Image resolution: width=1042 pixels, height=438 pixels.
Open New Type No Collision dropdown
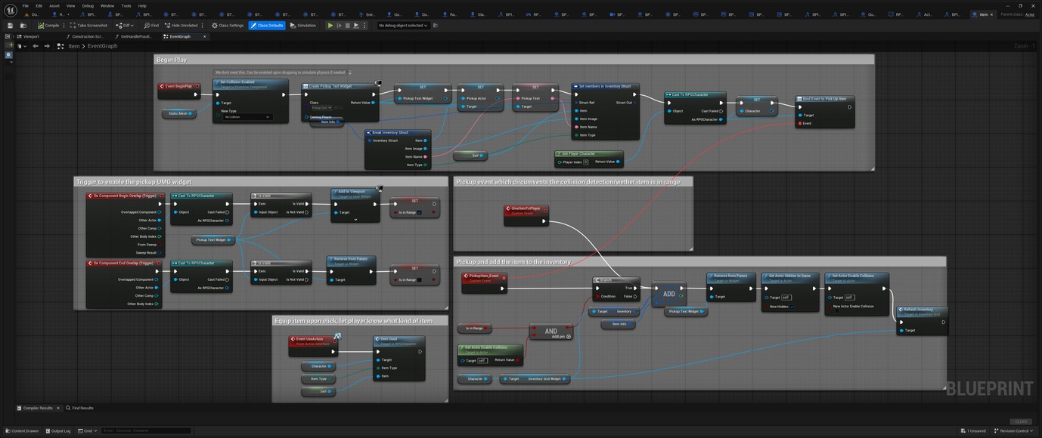pyautogui.click(x=247, y=117)
